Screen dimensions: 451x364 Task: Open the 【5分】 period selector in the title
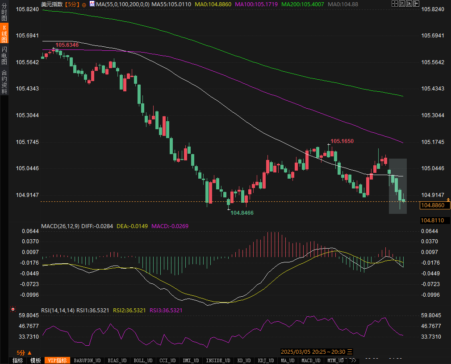tap(71, 4)
